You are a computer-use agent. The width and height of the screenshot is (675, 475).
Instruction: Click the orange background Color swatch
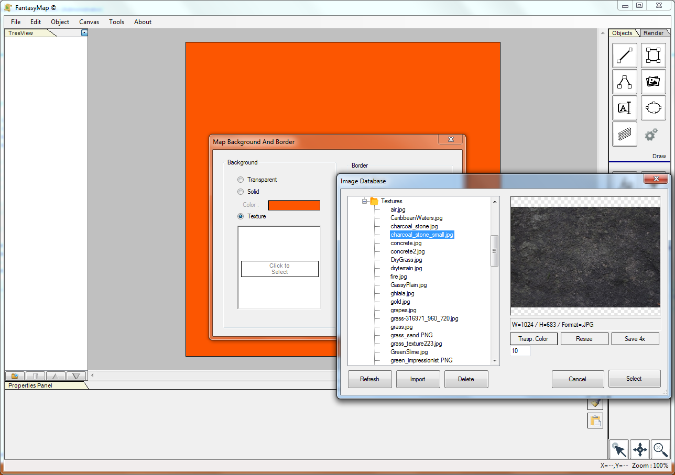coord(294,205)
